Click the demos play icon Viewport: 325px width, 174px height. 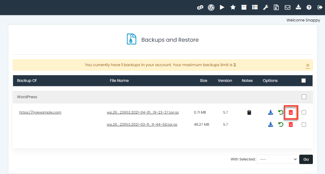[222, 8]
